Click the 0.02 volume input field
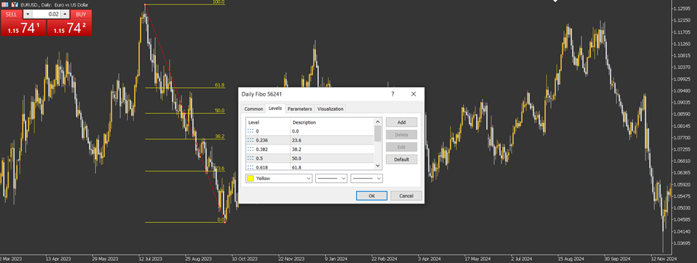 click(x=46, y=14)
